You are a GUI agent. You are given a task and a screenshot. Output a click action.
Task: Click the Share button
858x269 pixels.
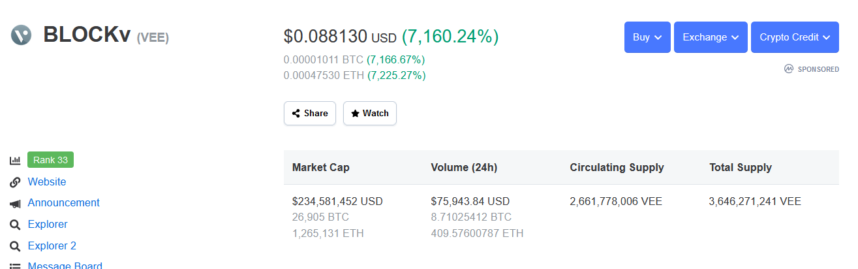click(x=310, y=113)
